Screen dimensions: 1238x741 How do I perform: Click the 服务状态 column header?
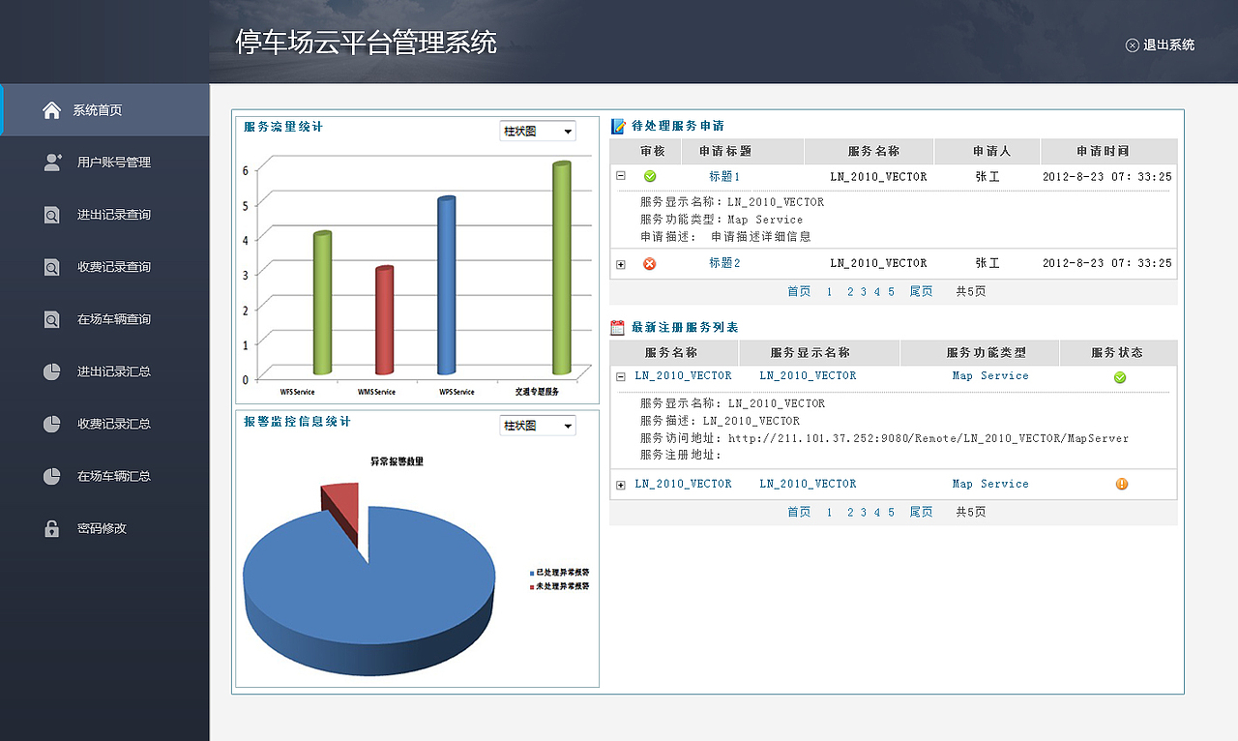click(x=1119, y=353)
